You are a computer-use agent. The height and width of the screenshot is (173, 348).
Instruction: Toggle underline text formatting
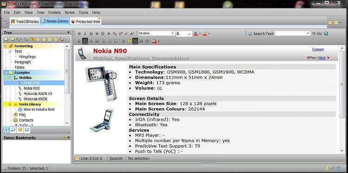(x=91, y=34)
